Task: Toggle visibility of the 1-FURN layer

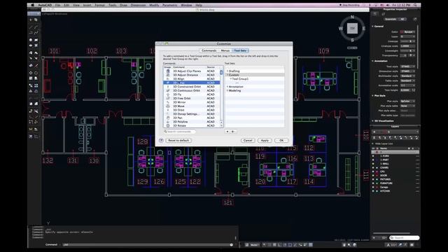Action: click(x=373, y=156)
